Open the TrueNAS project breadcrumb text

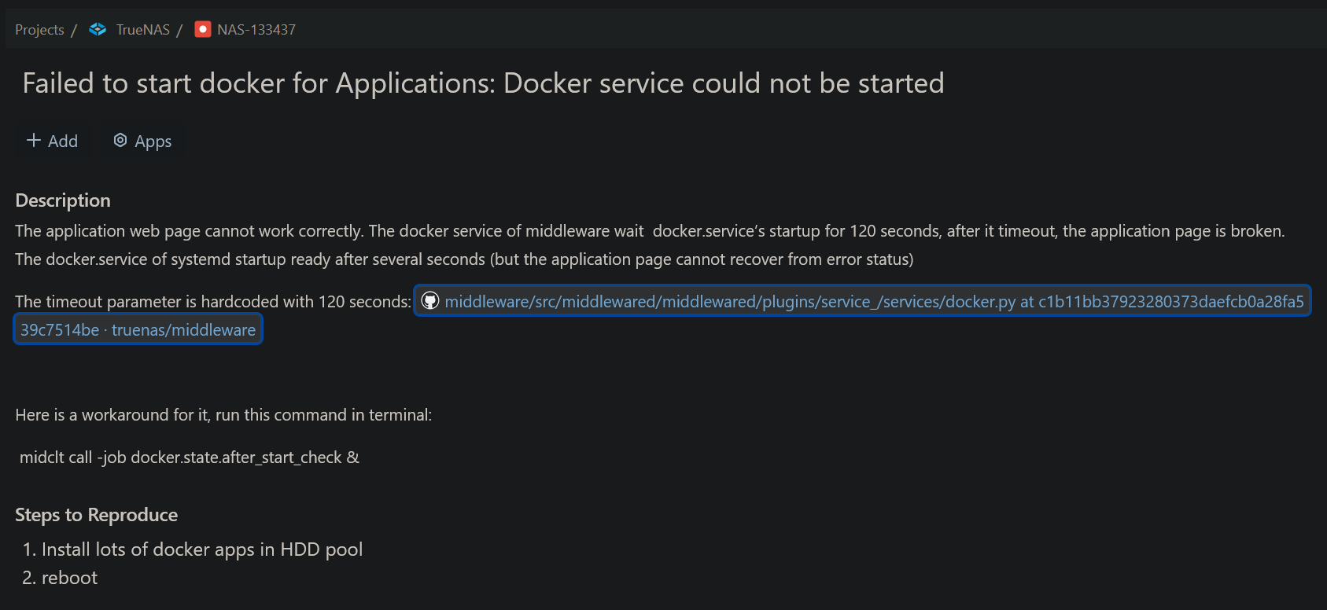pyautogui.click(x=143, y=30)
